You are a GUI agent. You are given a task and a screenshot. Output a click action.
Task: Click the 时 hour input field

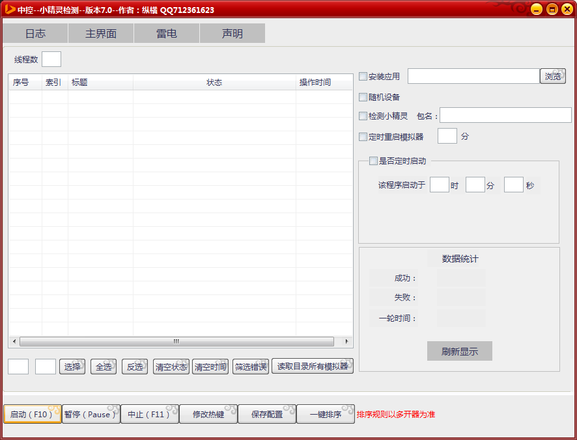tap(440, 185)
